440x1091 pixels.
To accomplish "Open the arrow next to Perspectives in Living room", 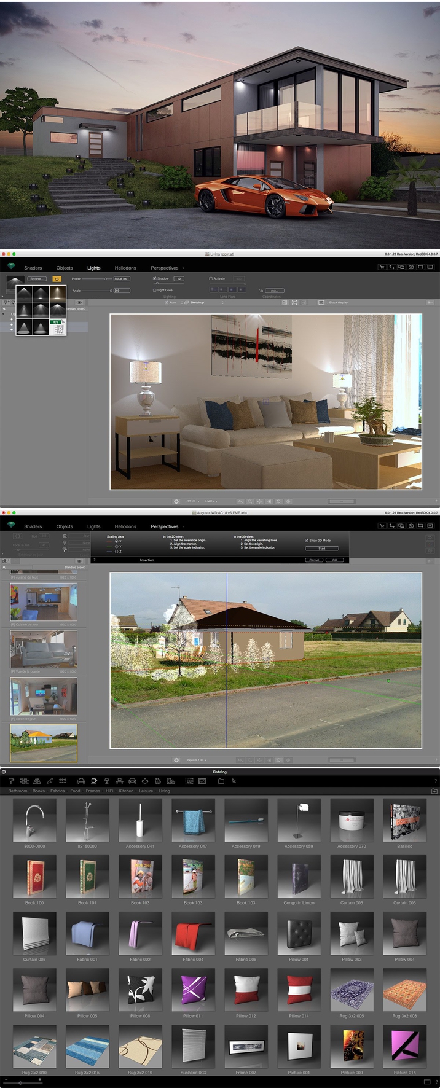I will 183,268.
